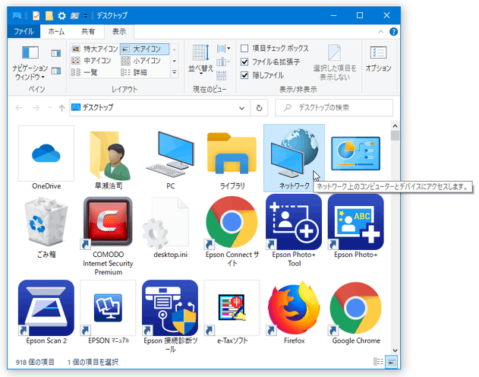Screen dimensions: 479x377
Task: Click the オプション folder options icon
Action: 378,59
